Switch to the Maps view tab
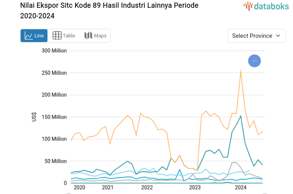293x194 pixels. tap(95, 36)
